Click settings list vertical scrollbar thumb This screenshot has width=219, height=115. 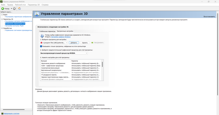(102, 65)
